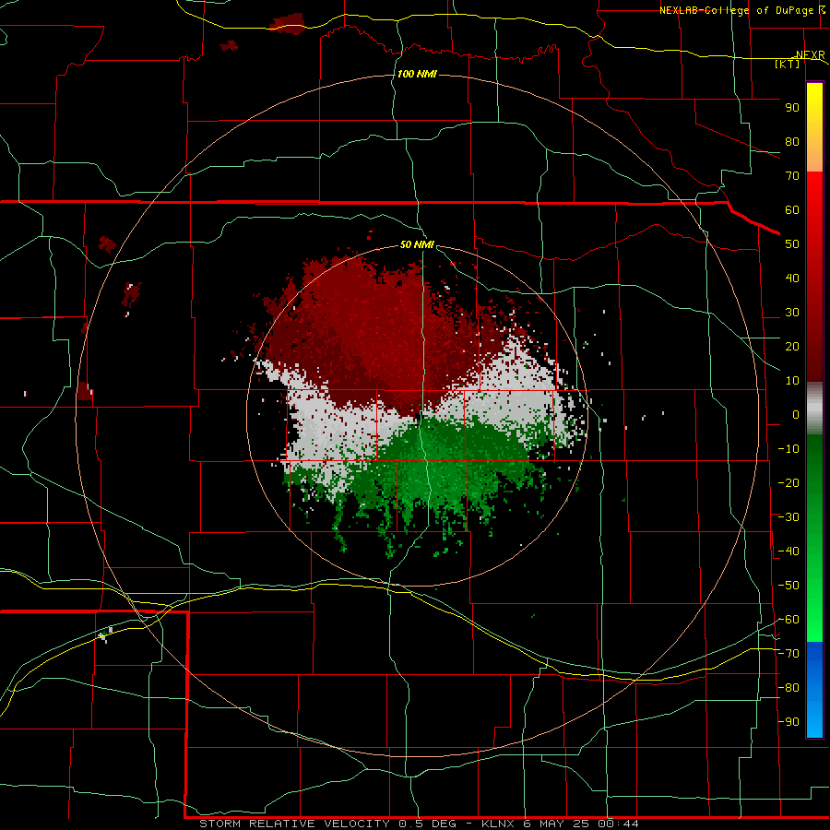This screenshot has width=830, height=830.
Task: Click the positive "80" scale label
Action: coord(792,142)
